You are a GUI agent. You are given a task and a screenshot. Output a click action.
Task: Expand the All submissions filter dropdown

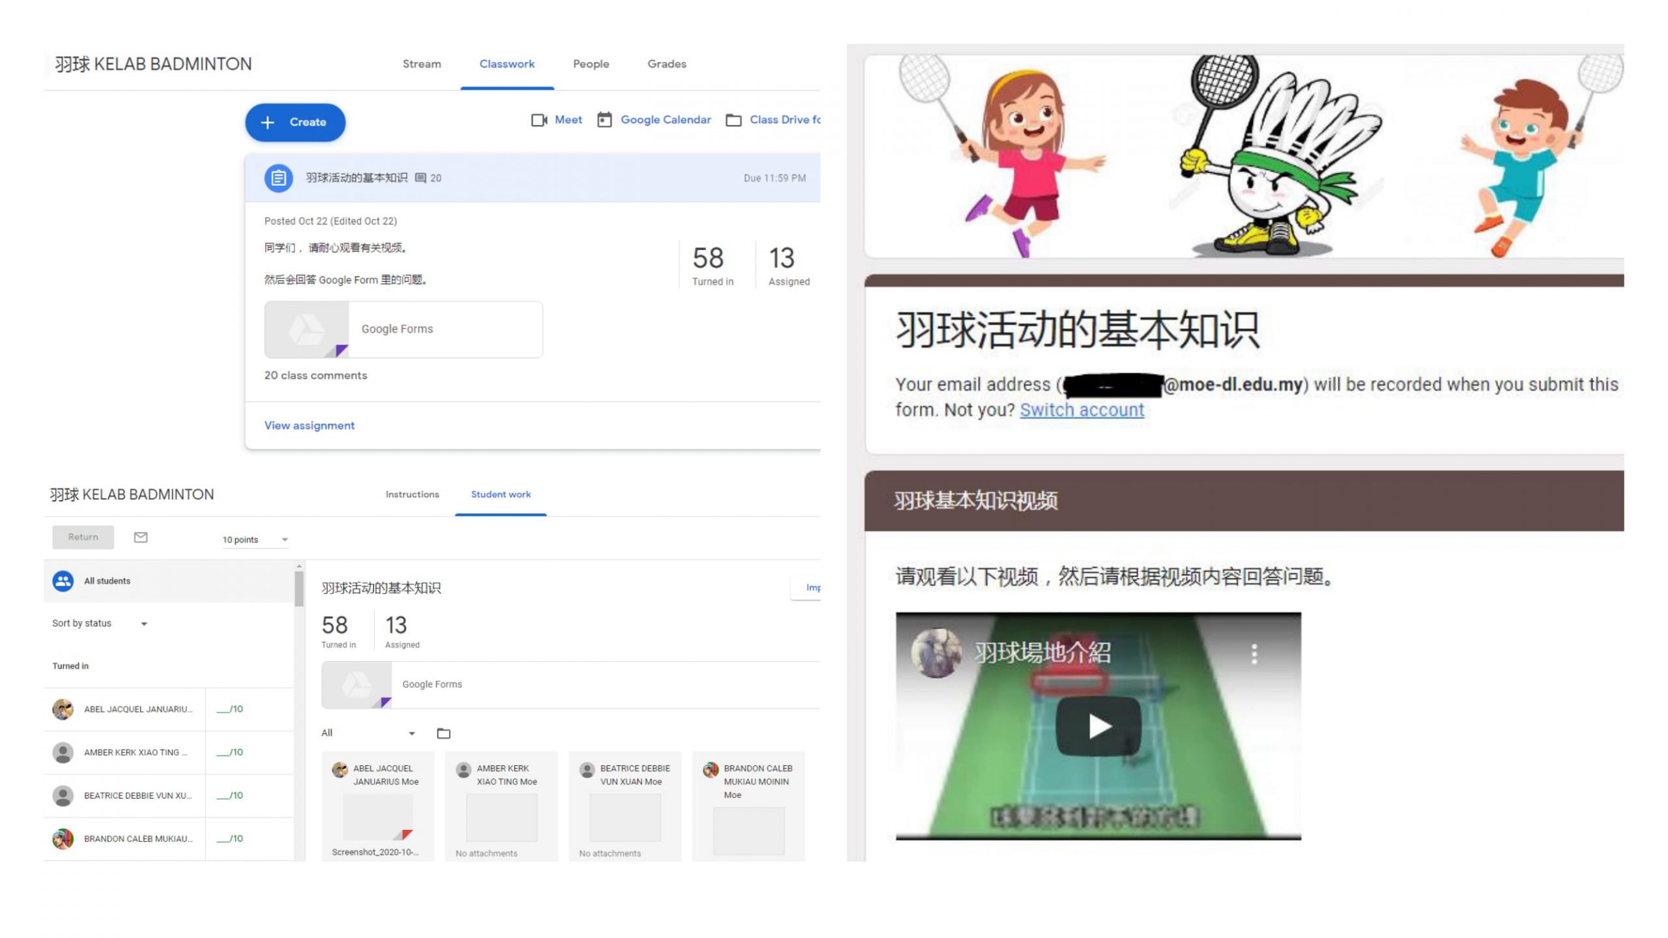pos(368,733)
